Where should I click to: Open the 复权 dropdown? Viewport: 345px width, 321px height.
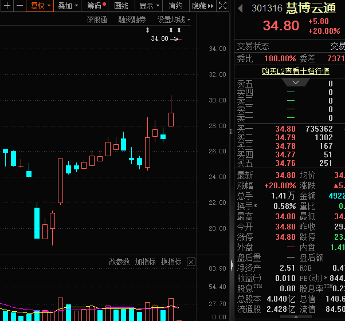40,6
